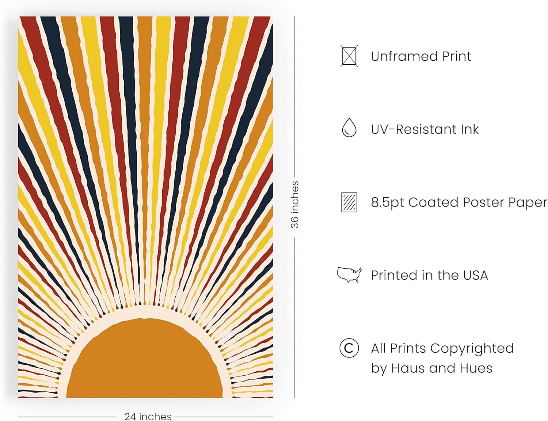Screen dimensions: 548x421
Task: Click the "Unframed Print" label
Action: tap(421, 56)
